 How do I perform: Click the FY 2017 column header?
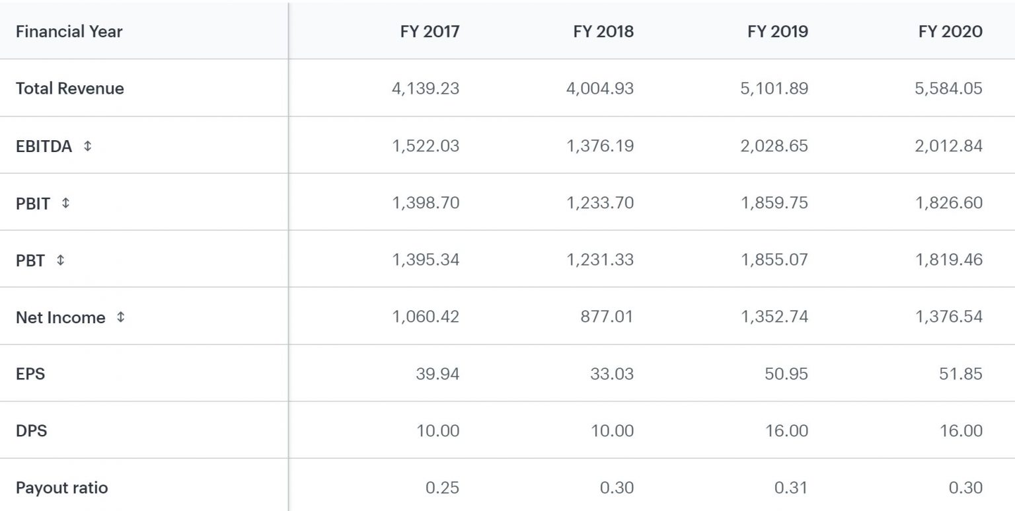[430, 31]
